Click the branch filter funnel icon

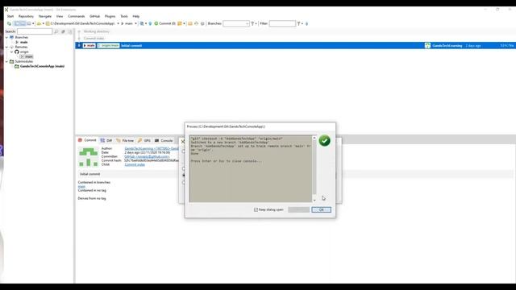tap(252, 23)
